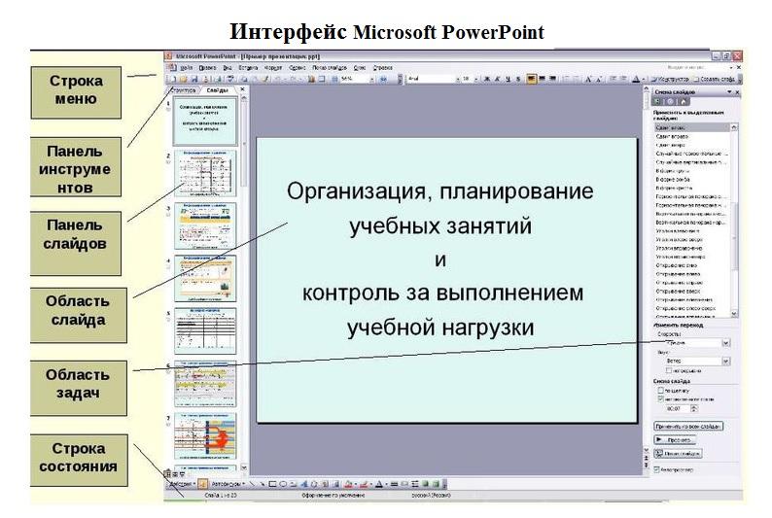Open the Скорость transition speed dropdown
Image resolution: width=772 pixels, height=518 pixels.
tap(725, 343)
